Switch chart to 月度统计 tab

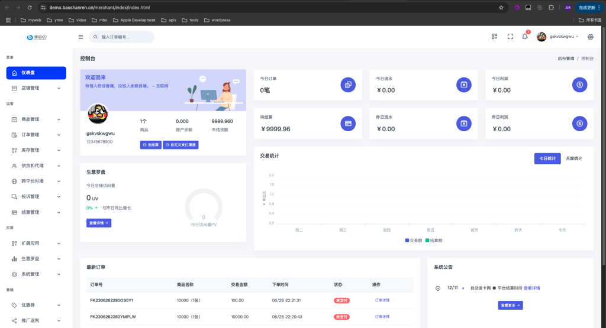(574, 158)
